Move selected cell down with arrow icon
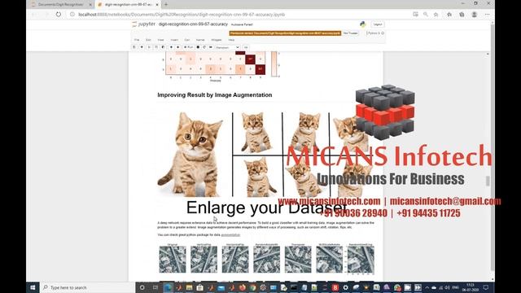 (x=177, y=47)
